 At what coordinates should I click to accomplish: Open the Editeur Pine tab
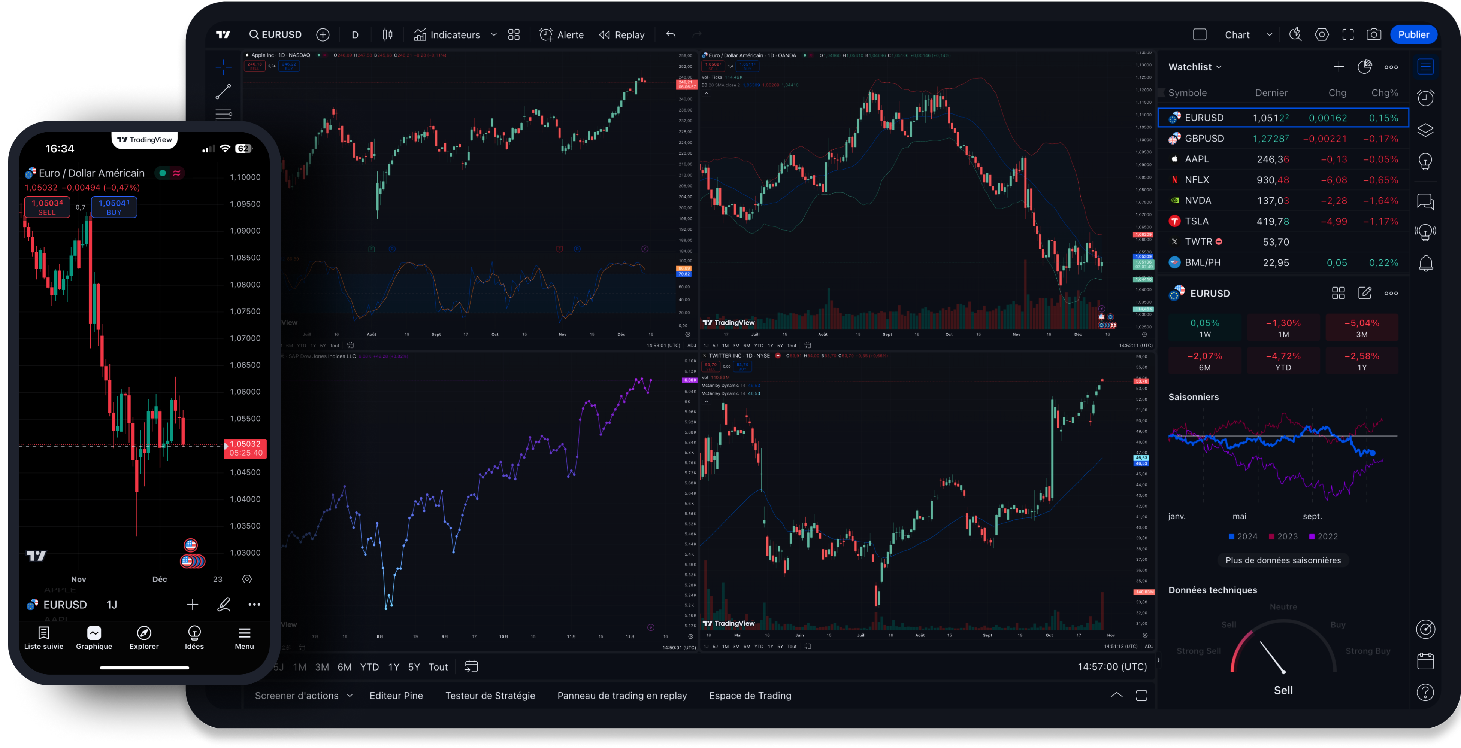(x=396, y=695)
